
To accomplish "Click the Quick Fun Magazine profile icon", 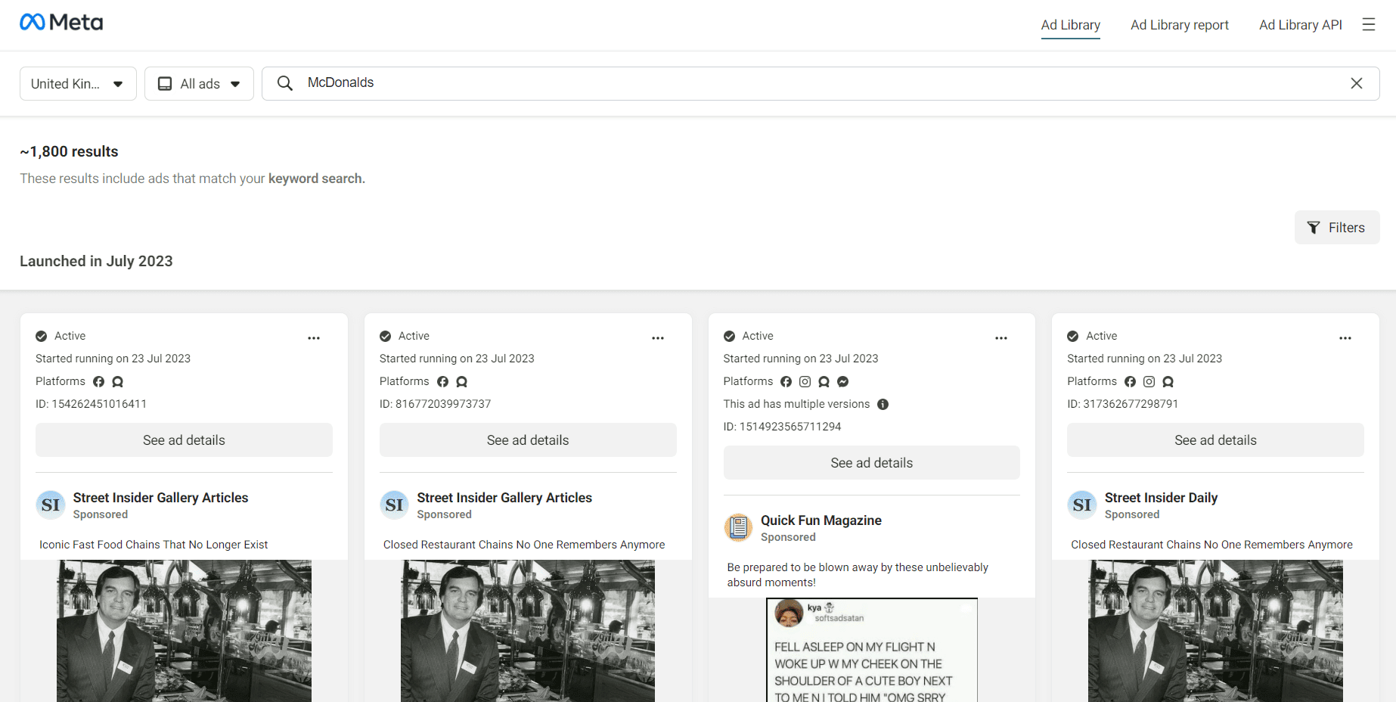I will (x=738, y=527).
